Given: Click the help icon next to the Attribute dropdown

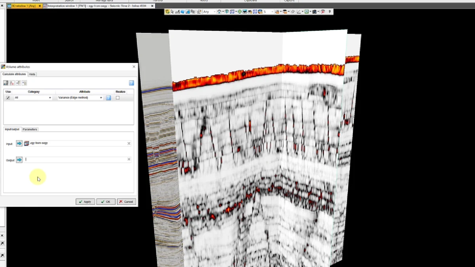Looking at the screenshot, I should point(108,98).
